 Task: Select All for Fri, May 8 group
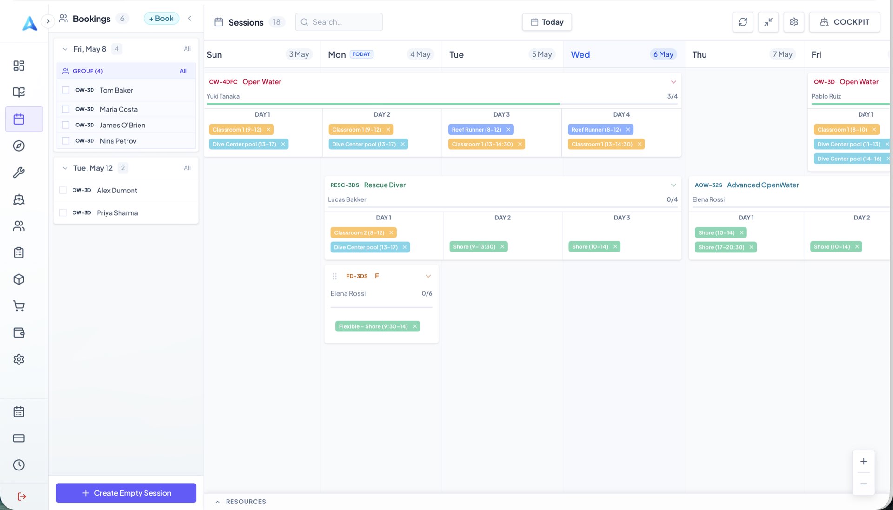click(x=187, y=49)
